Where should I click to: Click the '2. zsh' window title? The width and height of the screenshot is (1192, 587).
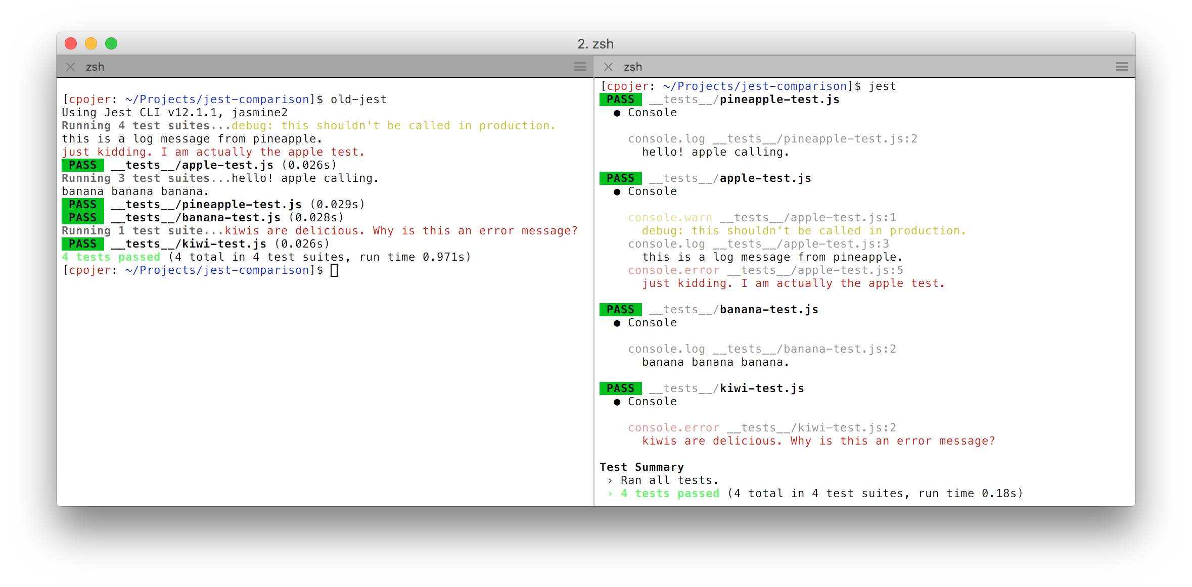pos(595,44)
